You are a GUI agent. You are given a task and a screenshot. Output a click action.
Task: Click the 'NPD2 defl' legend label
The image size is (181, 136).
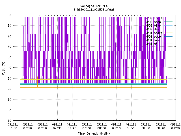(153, 29)
